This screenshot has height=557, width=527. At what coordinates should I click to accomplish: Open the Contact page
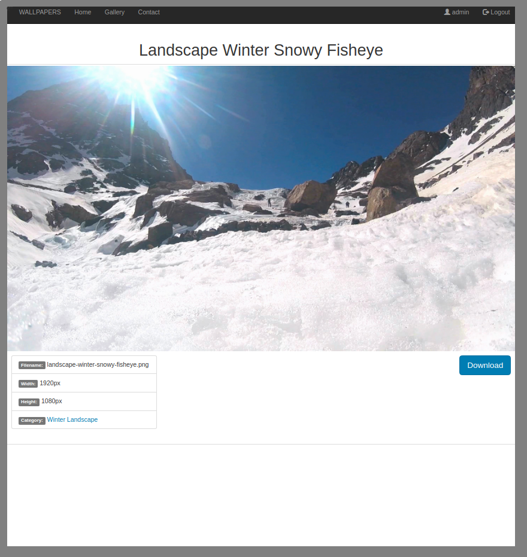pyautogui.click(x=149, y=12)
